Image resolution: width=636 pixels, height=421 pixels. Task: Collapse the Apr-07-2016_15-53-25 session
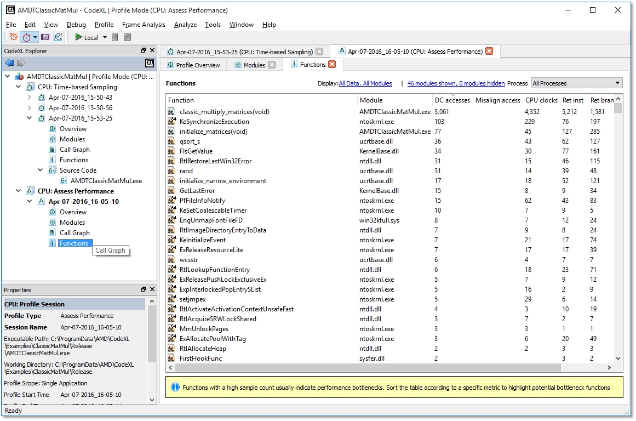click(29, 118)
